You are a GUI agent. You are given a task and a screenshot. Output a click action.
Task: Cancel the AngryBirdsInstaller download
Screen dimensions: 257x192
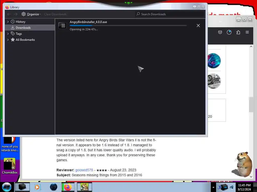click(x=198, y=25)
